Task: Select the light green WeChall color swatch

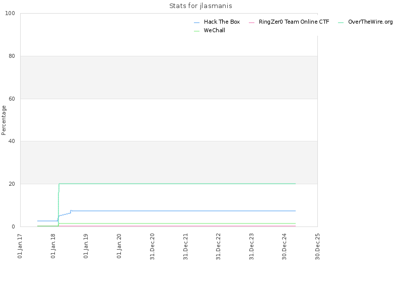Action: click(196, 31)
